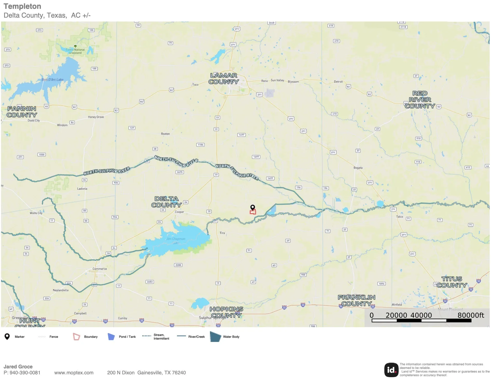Click the Jim Chapman Lake label

[176, 241]
